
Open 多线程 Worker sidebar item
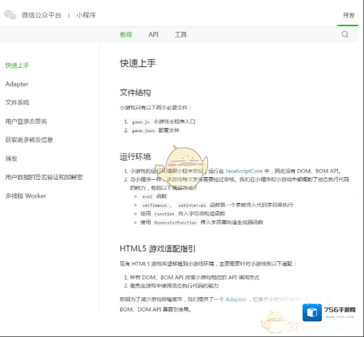pyautogui.click(x=26, y=196)
